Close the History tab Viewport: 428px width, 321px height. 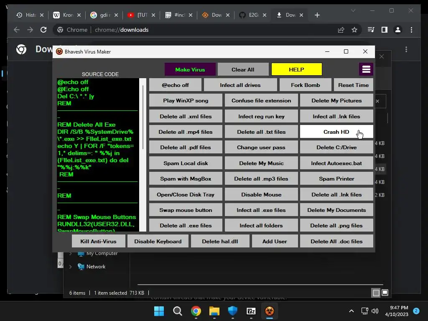[42, 15]
